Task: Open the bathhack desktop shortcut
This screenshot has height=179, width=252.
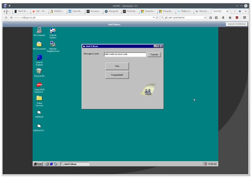Action: pyautogui.click(x=39, y=114)
